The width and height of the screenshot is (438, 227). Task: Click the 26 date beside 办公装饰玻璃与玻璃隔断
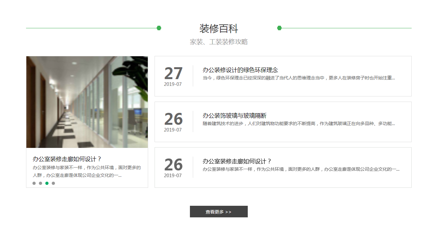click(173, 119)
